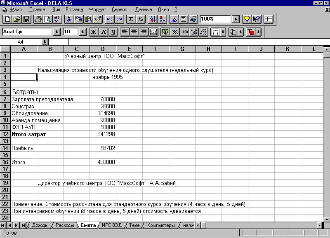The image size is (330, 238).
Task: Open the Tip Wizard light bulb
Action: tap(247, 19)
